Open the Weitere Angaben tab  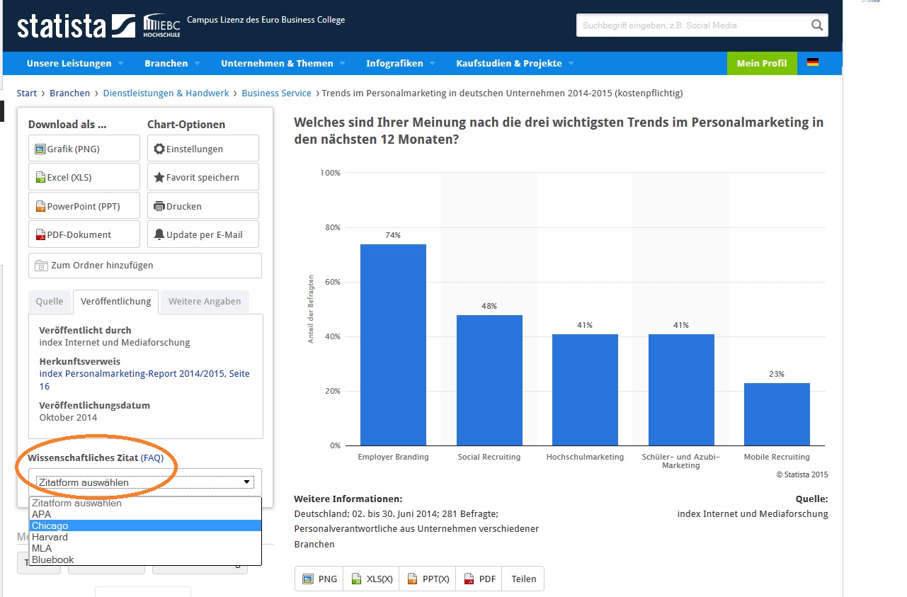(204, 301)
